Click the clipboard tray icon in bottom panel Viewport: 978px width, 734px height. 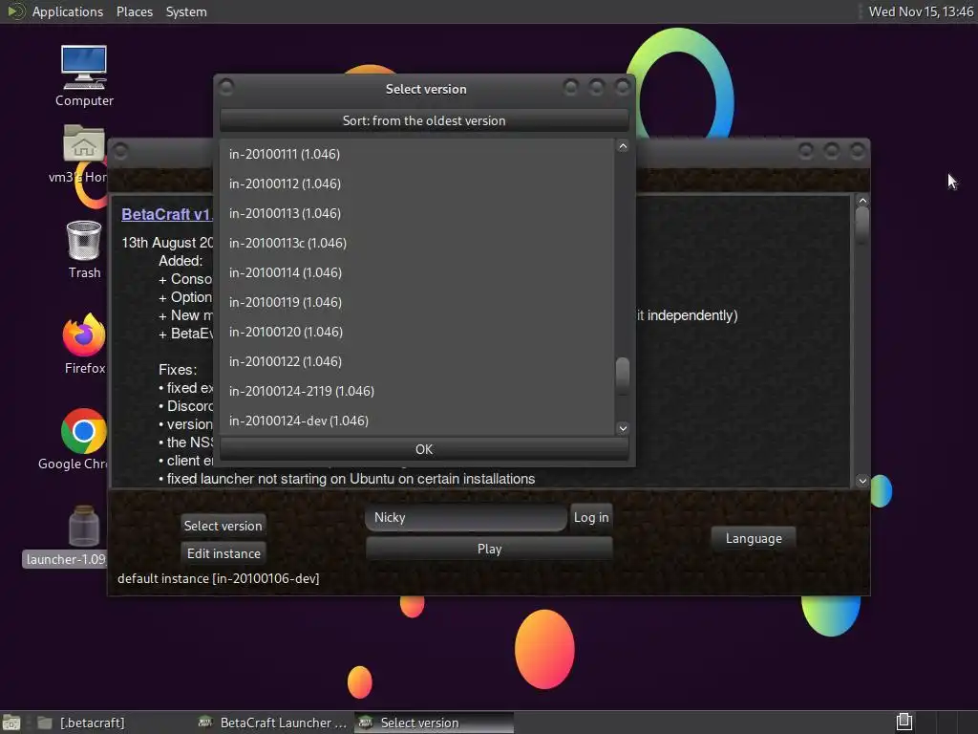click(x=904, y=722)
